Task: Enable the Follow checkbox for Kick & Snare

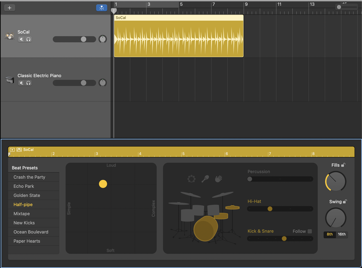Action: pos(310,231)
